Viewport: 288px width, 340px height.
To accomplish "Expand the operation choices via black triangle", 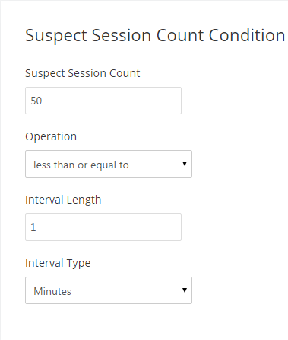I will (185, 164).
